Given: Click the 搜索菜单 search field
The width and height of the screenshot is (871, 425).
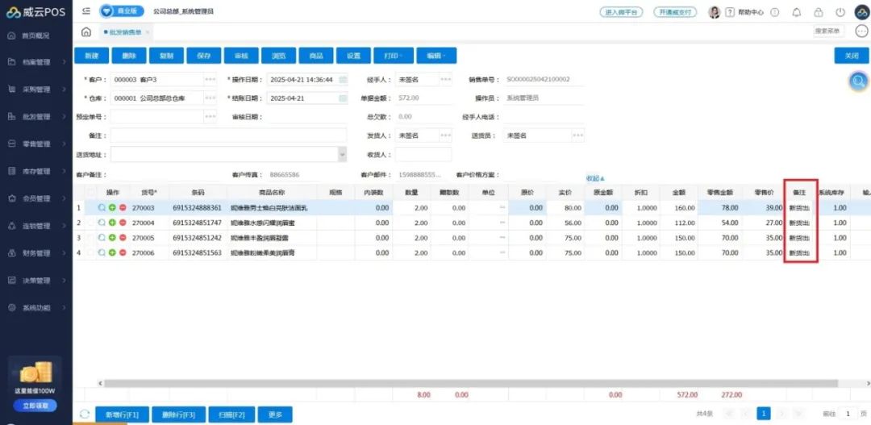Looking at the screenshot, I should [x=829, y=31].
